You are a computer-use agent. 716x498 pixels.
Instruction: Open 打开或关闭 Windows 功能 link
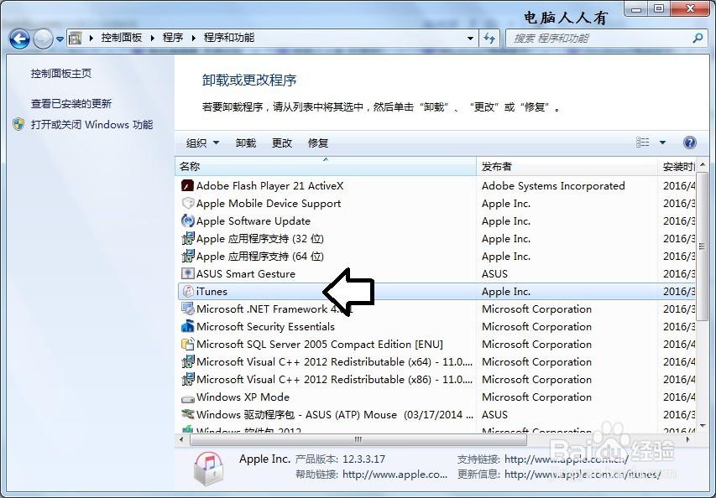[x=91, y=124]
